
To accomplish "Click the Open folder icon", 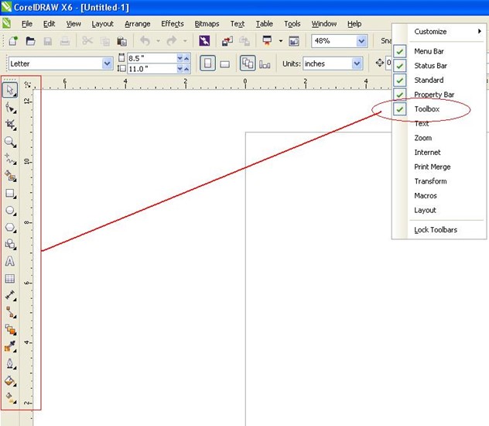I will pos(30,41).
